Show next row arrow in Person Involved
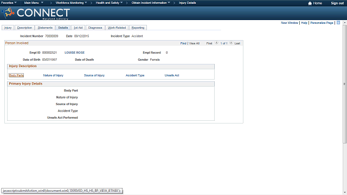347x195 pixels. [x=231, y=43]
